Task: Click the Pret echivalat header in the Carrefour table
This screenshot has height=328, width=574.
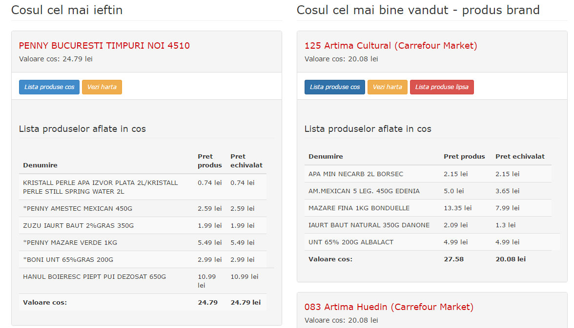Action: 520,157
